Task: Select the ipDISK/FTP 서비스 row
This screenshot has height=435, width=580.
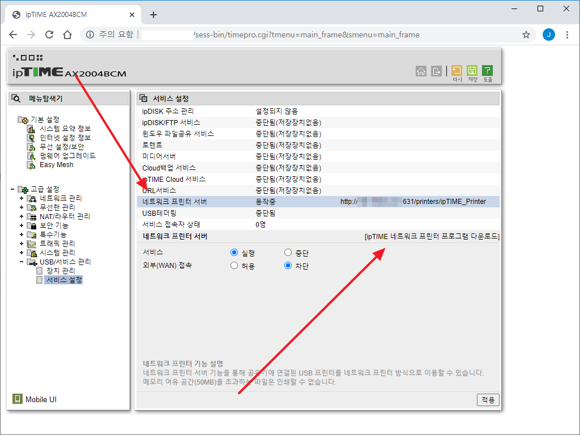Action: click(318, 122)
